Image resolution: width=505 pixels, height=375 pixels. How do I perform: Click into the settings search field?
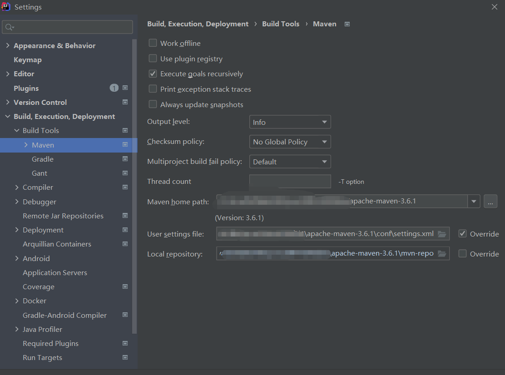click(x=67, y=27)
